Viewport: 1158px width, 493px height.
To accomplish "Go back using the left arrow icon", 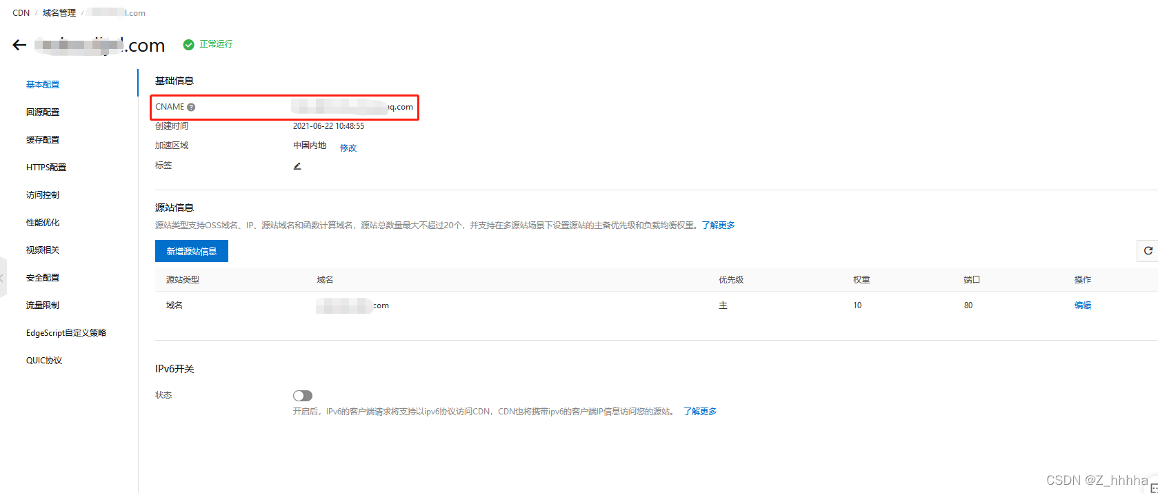I will [x=19, y=45].
